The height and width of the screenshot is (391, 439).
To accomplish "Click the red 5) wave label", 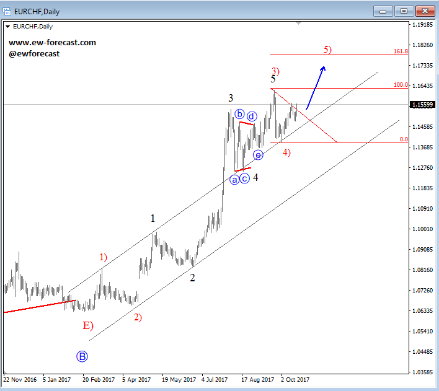I will pyautogui.click(x=327, y=49).
